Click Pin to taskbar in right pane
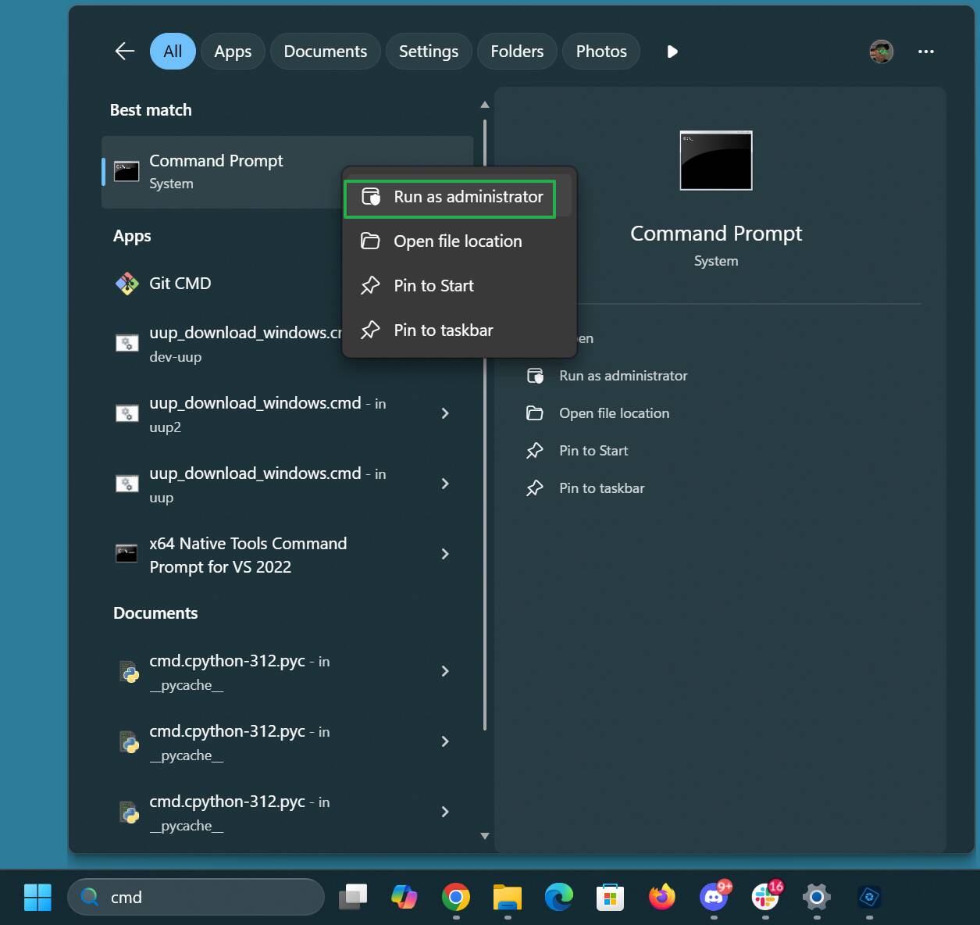 [601, 488]
